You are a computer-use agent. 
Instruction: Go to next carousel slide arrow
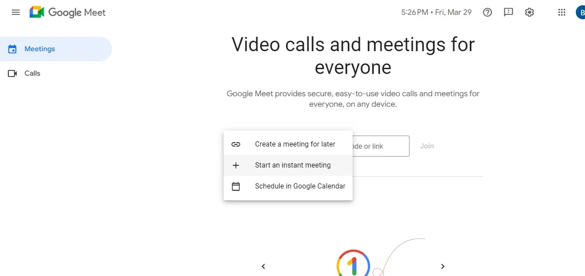[443, 266]
